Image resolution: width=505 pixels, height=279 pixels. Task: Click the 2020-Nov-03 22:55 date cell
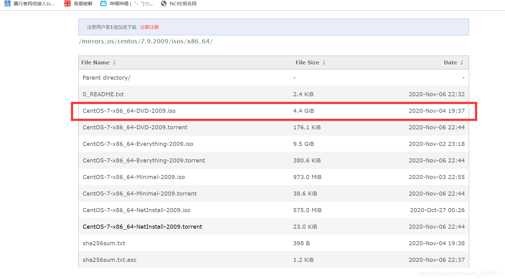437,177
